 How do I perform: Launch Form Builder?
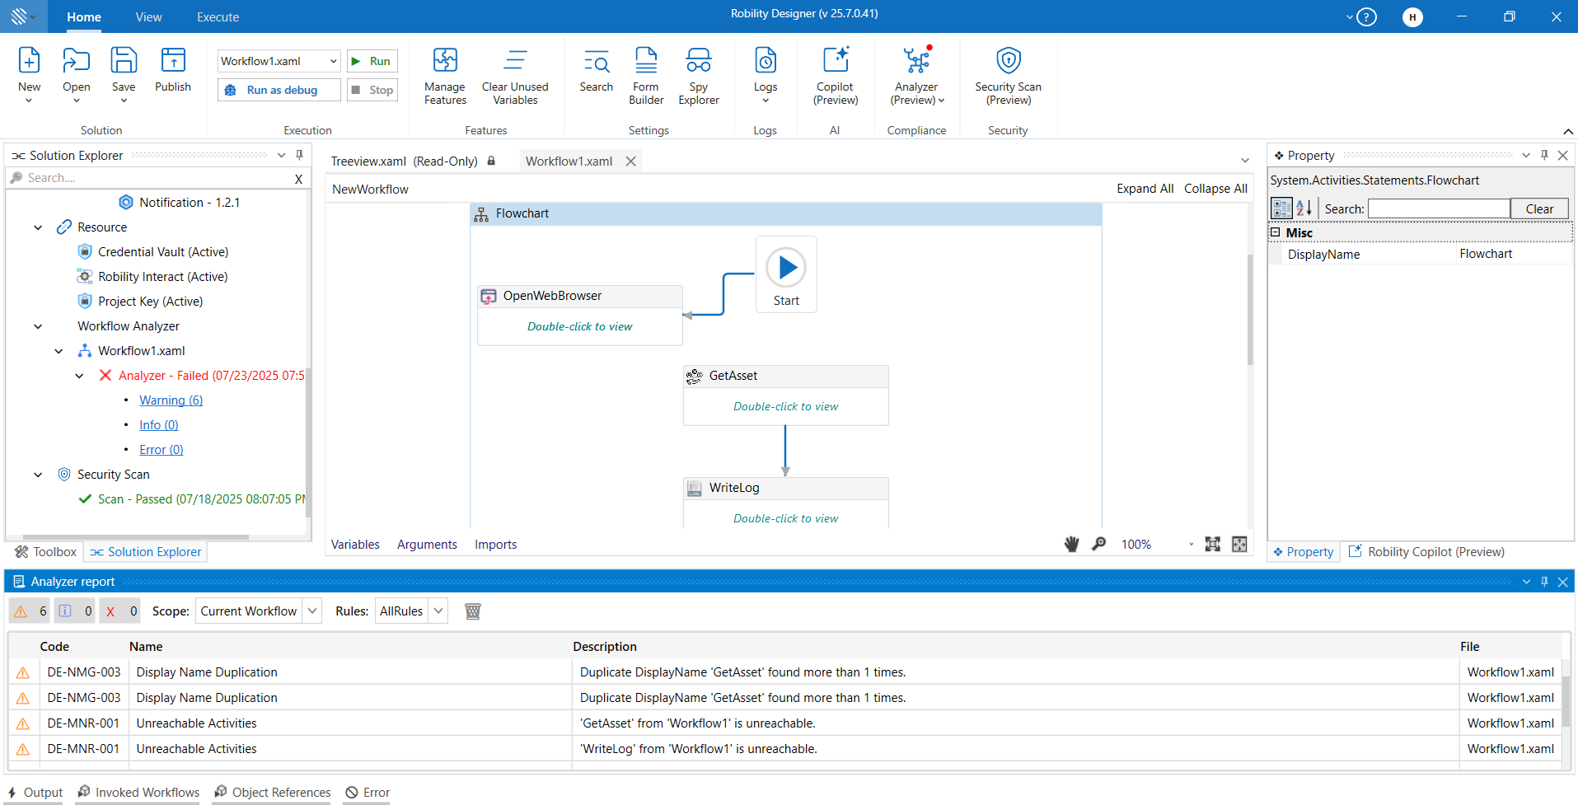point(646,61)
